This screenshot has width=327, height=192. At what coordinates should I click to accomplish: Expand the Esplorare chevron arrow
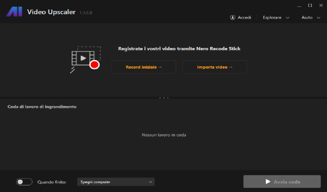click(288, 18)
